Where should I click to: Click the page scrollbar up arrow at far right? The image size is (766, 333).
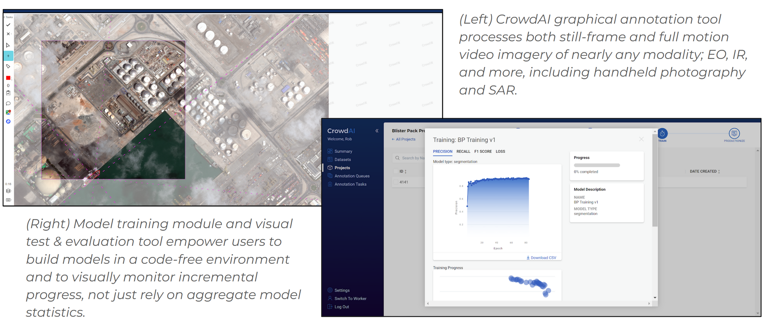tap(758, 150)
